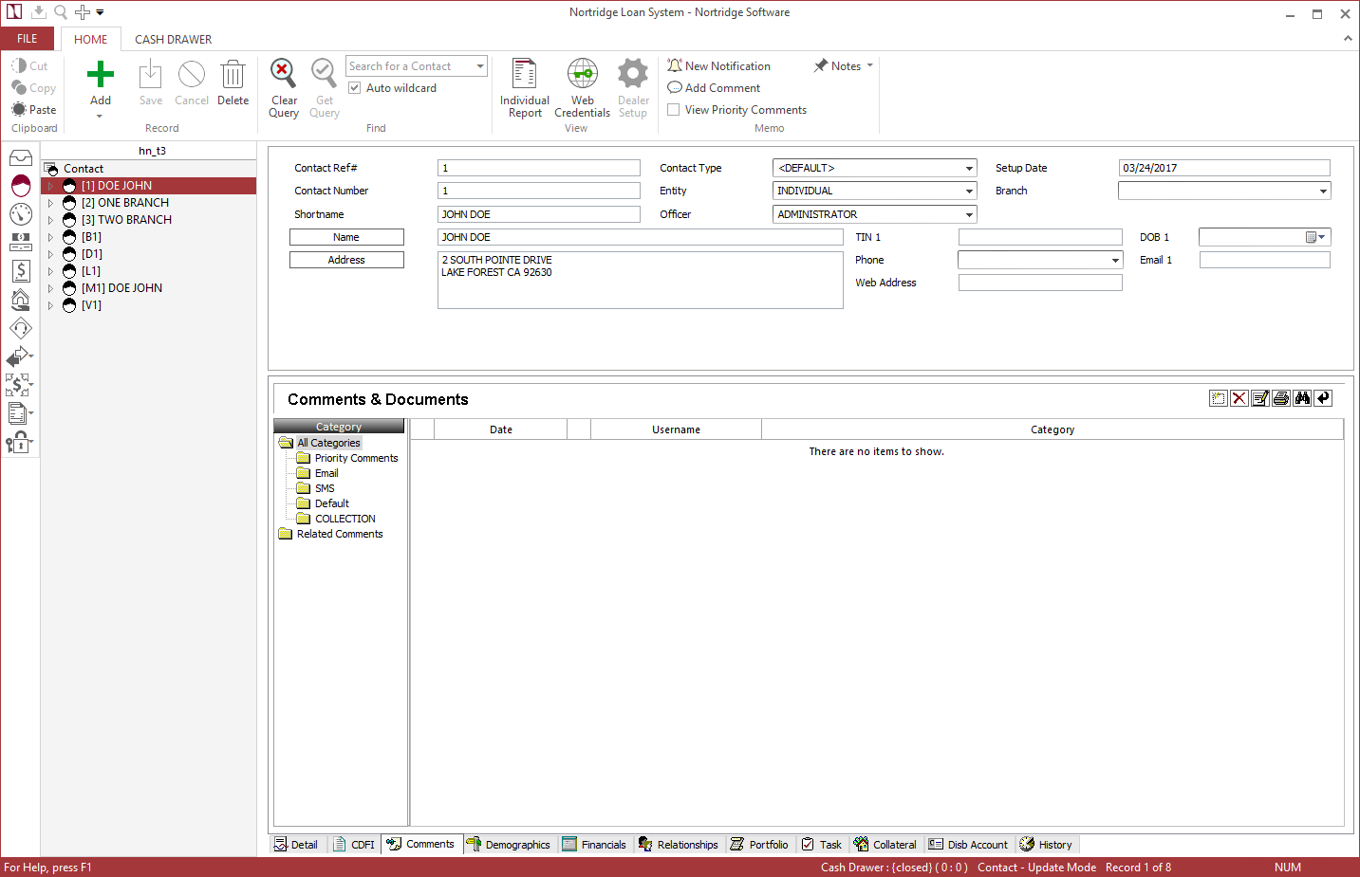Click the red X delete comment icon
This screenshot has height=877, width=1360.
click(1239, 398)
